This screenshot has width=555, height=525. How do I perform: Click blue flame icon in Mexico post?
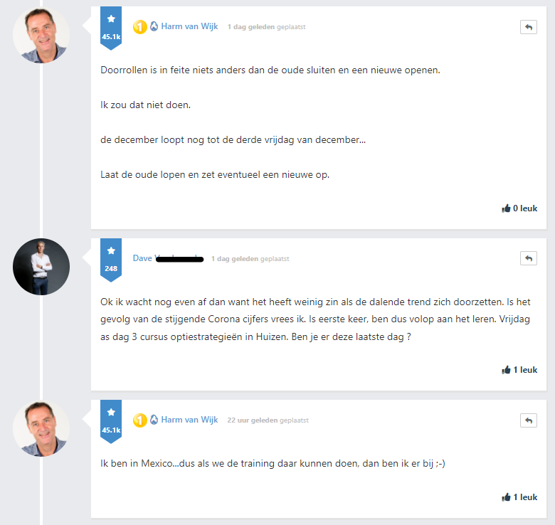154,420
